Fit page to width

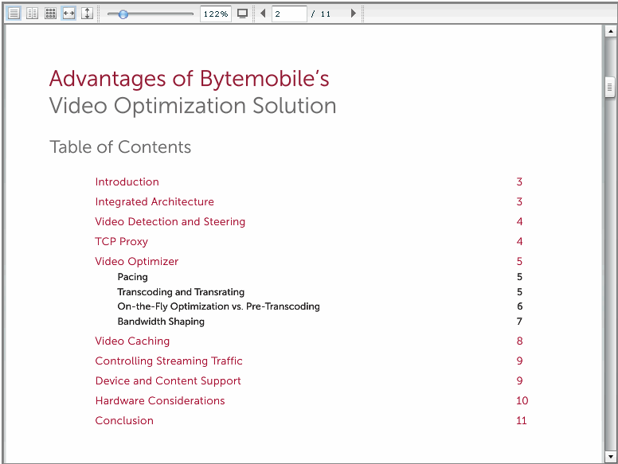click(x=68, y=14)
